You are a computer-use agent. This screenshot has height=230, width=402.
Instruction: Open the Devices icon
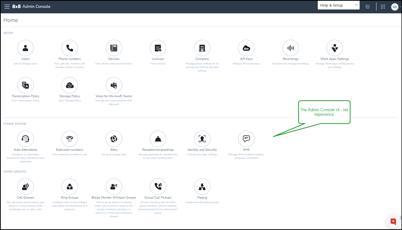pos(114,48)
